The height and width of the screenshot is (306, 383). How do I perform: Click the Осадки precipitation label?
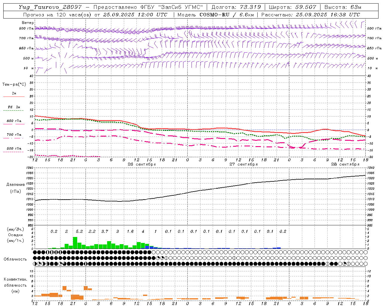tap(15, 235)
